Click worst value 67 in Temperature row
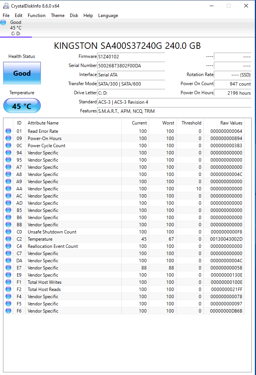 [171, 239]
